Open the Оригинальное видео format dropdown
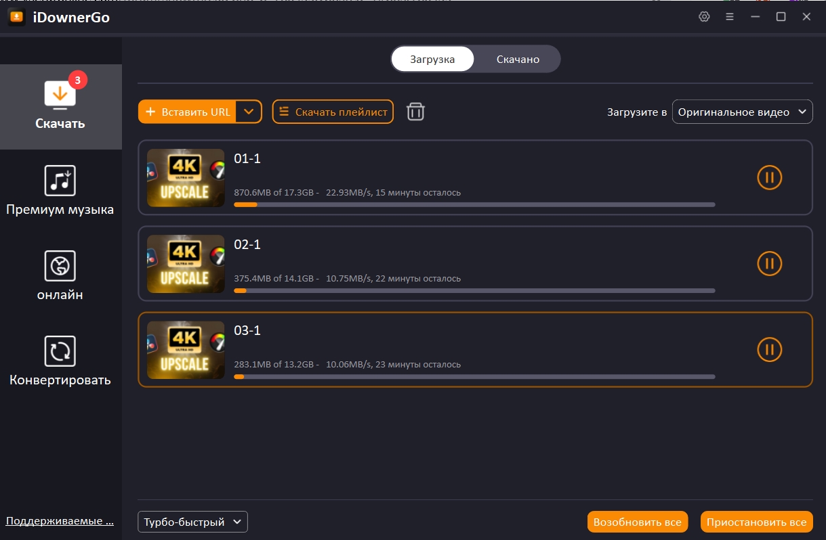The width and height of the screenshot is (826, 540). click(742, 112)
